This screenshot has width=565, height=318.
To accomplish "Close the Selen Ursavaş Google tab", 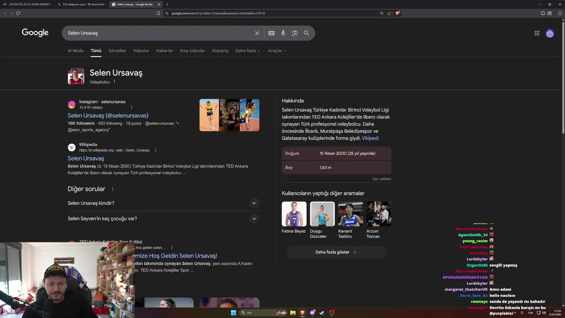I will coord(159,4).
